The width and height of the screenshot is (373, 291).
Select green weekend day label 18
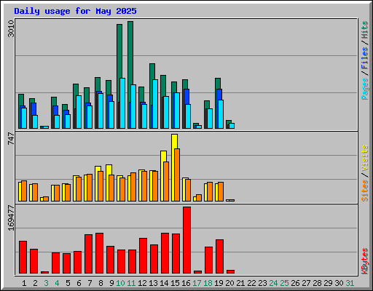pos(208,283)
